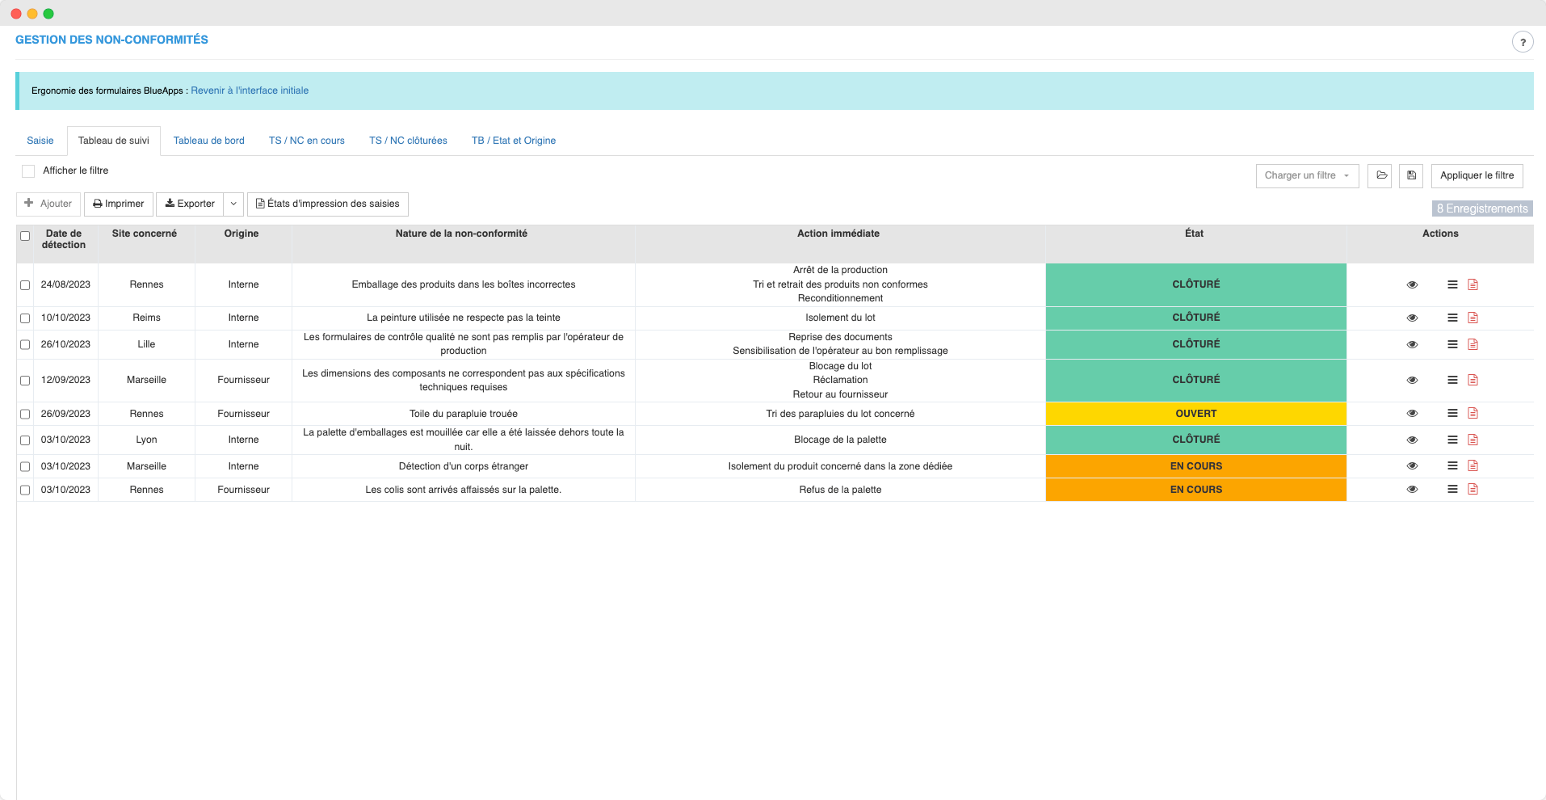This screenshot has height=800, width=1546.
Task: Open menu icon for Reims row
Action: coord(1452,318)
